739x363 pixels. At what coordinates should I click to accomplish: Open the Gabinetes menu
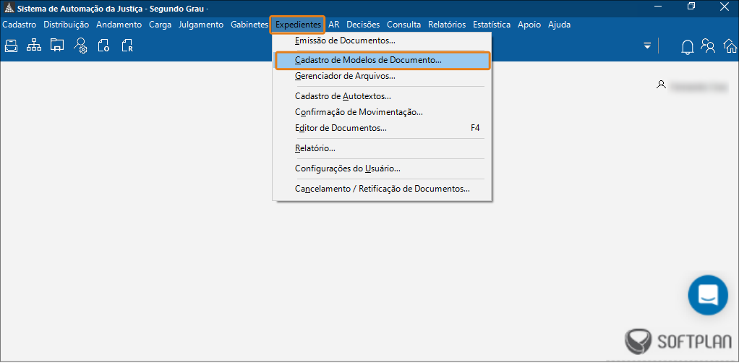249,25
